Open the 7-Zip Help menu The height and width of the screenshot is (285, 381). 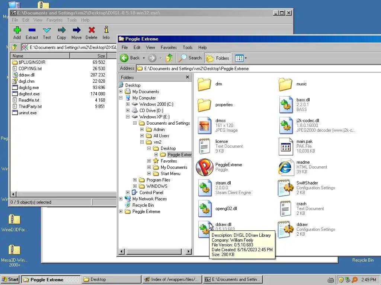coord(85,20)
